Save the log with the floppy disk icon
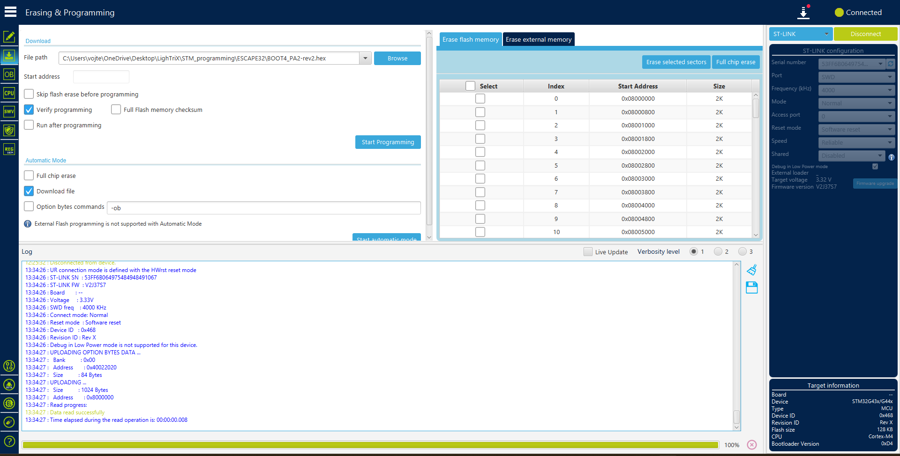 (x=752, y=287)
